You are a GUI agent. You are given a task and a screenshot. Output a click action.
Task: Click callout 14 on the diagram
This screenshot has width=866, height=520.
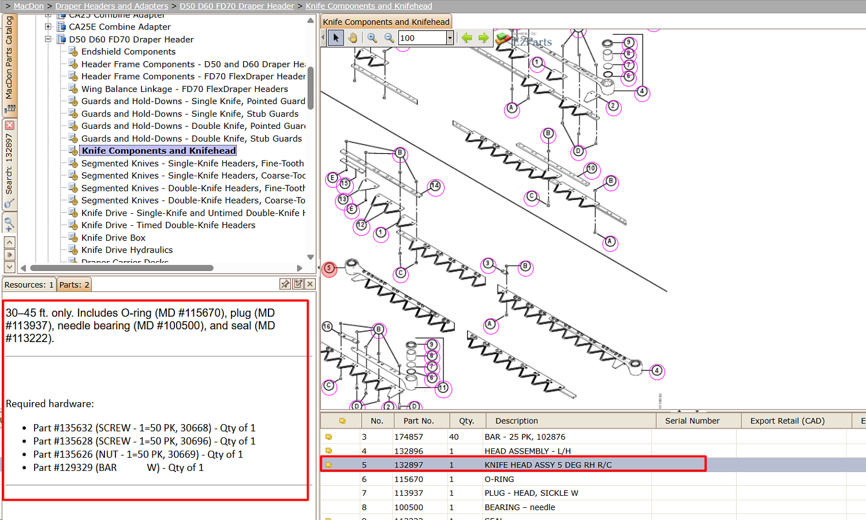(435, 186)
